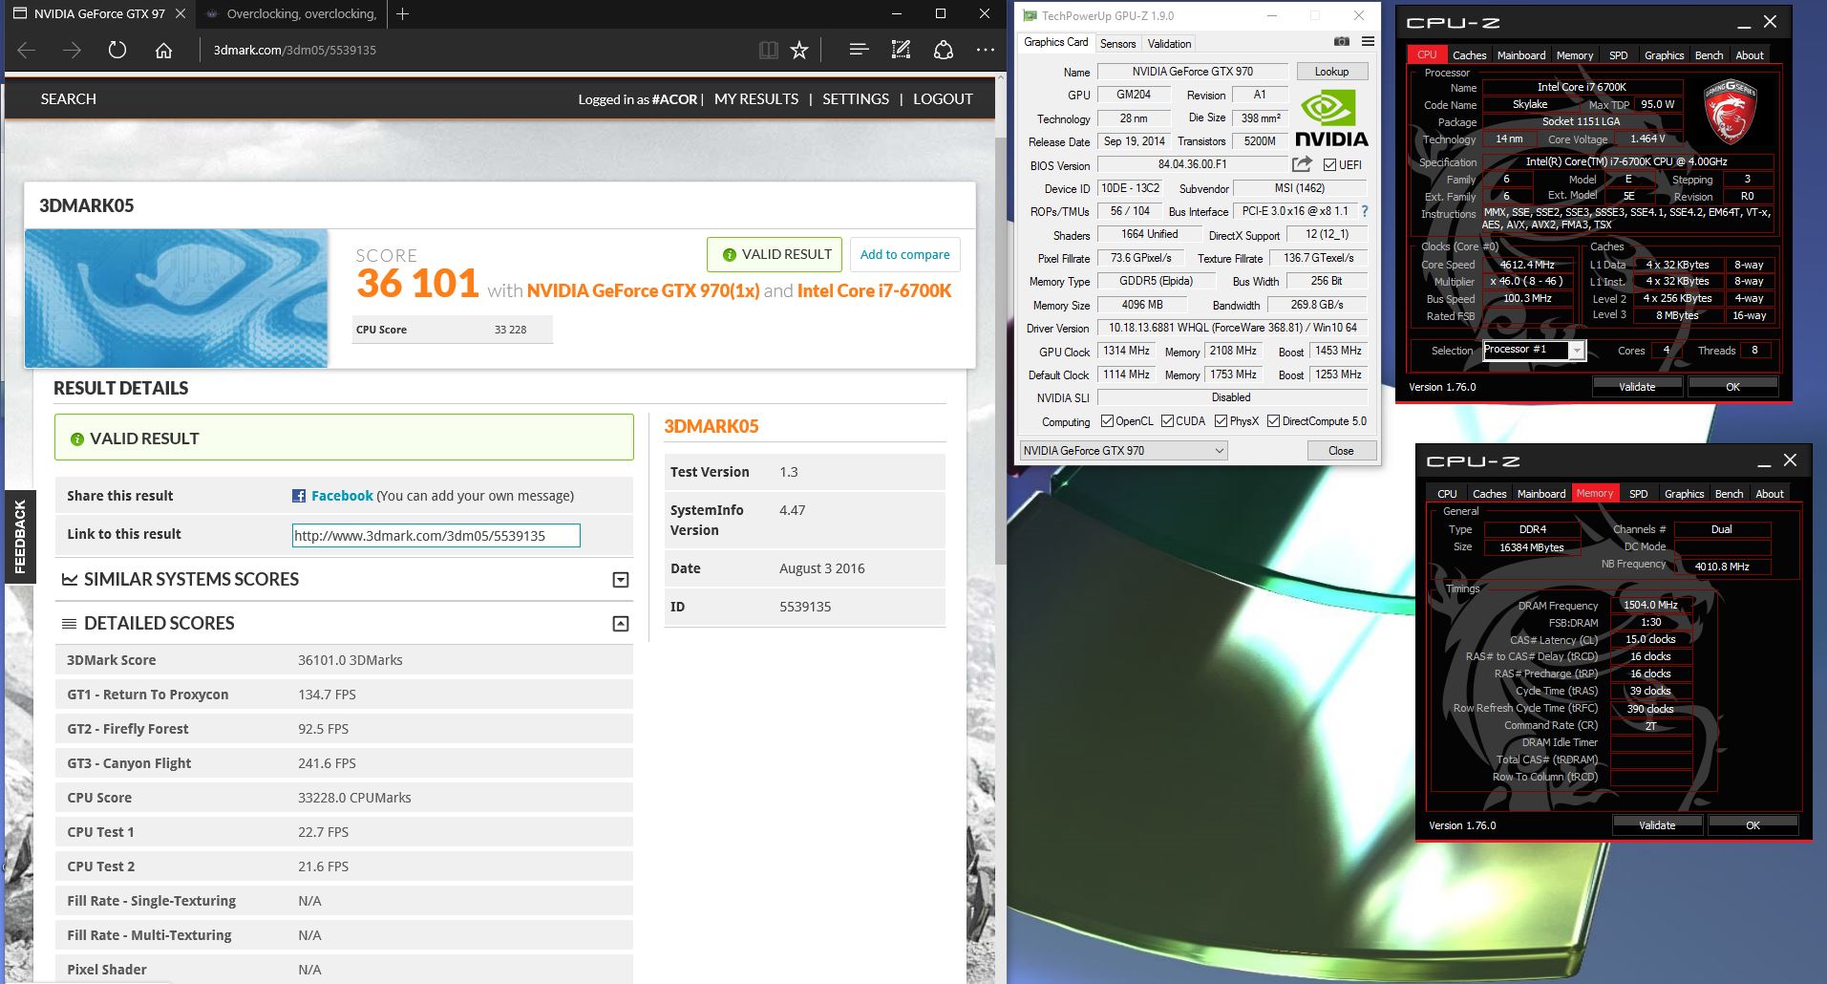Click the Facebook share icon
Viewport: 1827px width, 984px height.
(299, 496)
